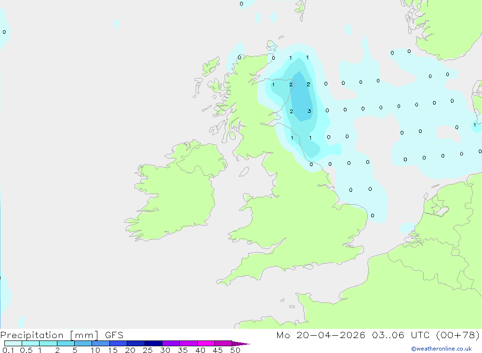
Task: Pick the 2–5 mm legend color swatch
Action: [66, 343]
